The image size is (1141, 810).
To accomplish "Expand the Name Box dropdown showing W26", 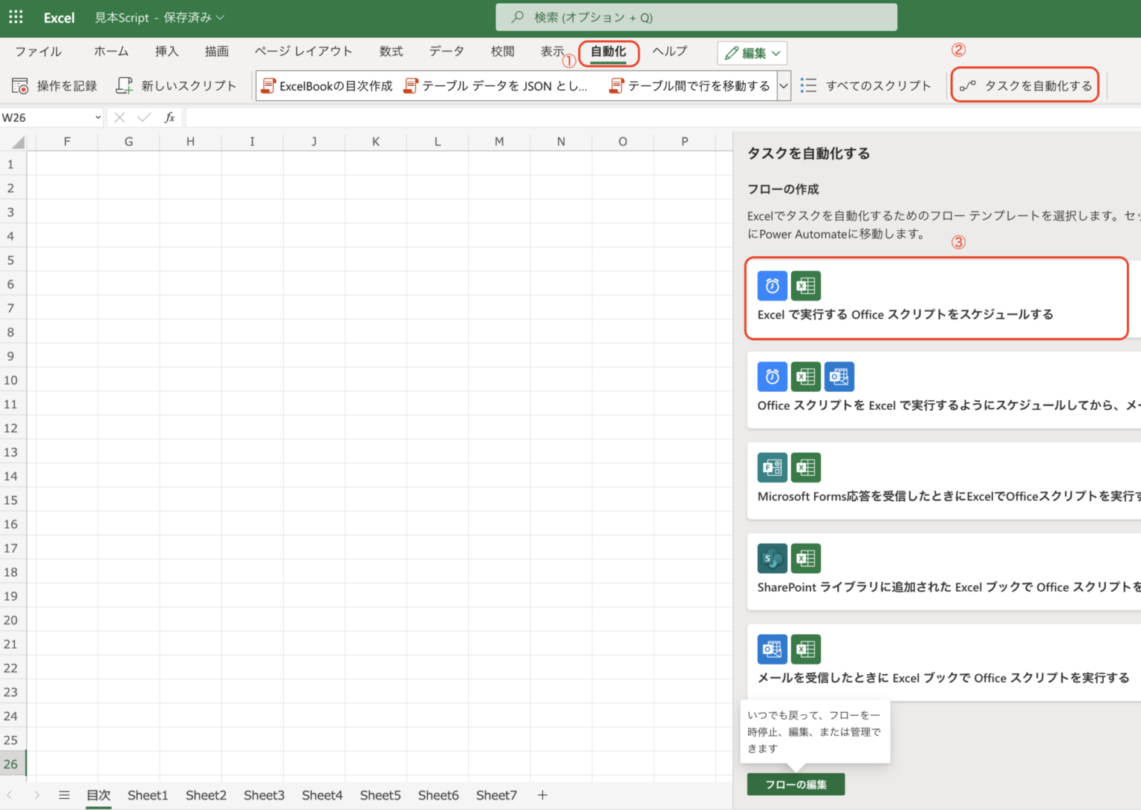I will 97,117.
